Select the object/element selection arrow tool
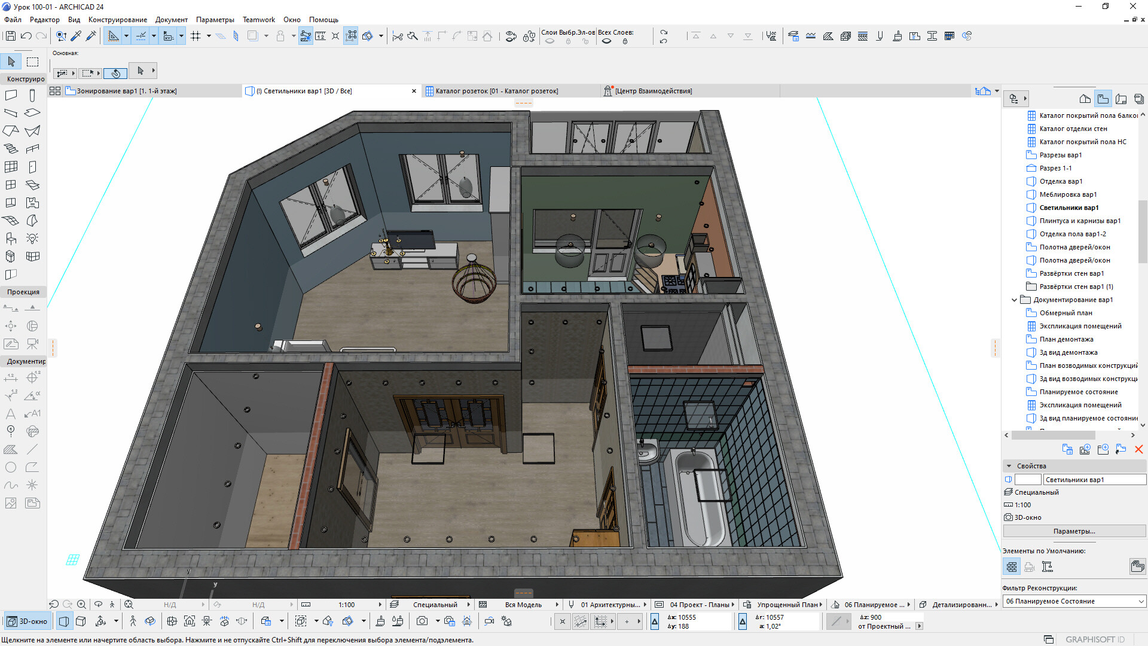The width and height of the screenshot is (1148, 646). [11, 62]
